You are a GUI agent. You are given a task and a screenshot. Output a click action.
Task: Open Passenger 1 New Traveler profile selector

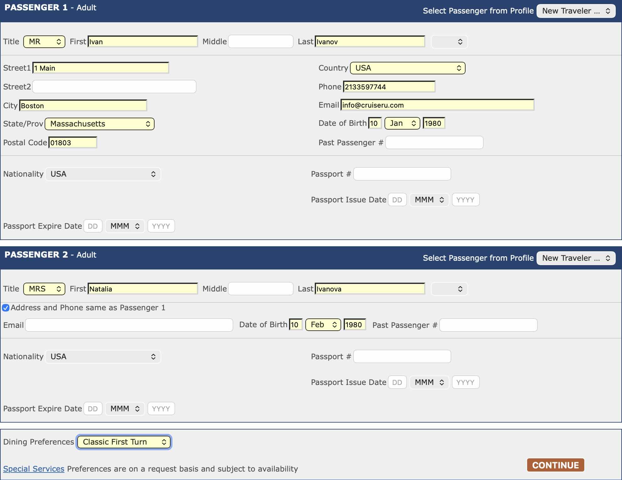pyautogui.click(x=576, y=11)
